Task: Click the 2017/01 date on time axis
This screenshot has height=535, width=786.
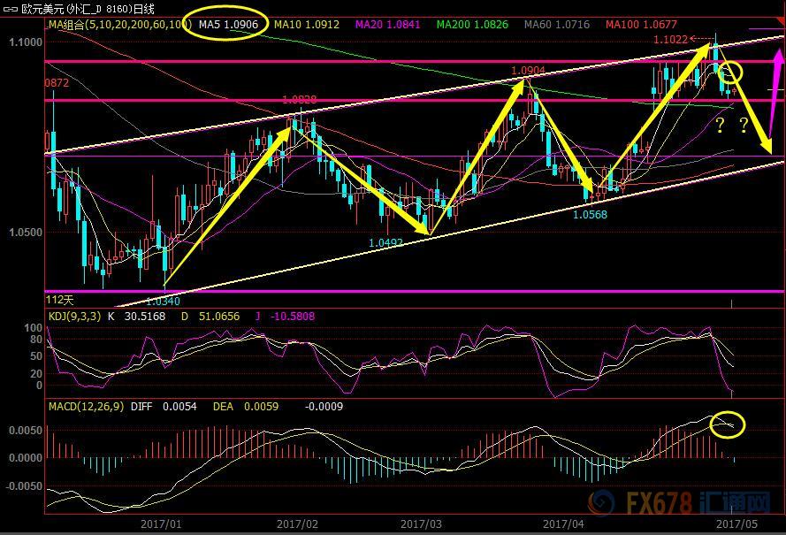Action: [x=161, y=524]
